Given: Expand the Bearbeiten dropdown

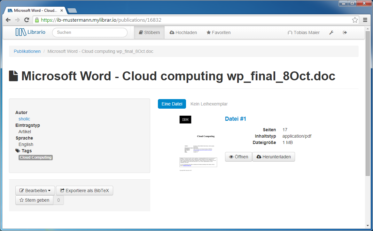Looking at the screenshot, I should 35,191.
